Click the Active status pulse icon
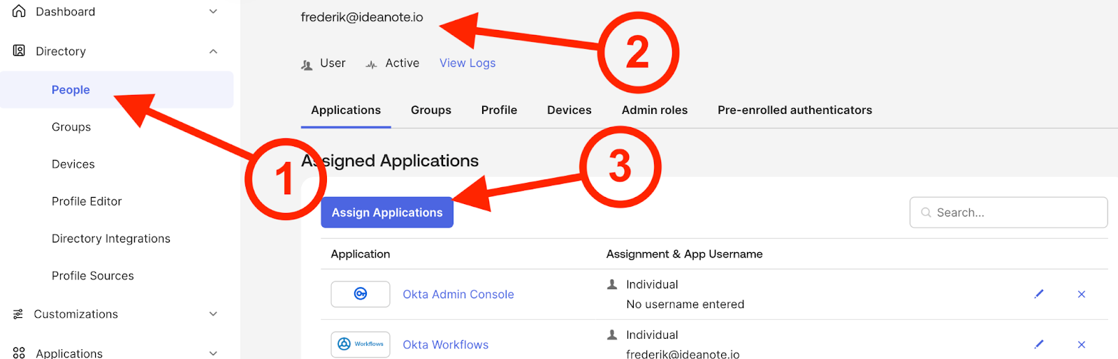Image resolution: width=1118 pixels, height=359 pixels. [371, 64]
